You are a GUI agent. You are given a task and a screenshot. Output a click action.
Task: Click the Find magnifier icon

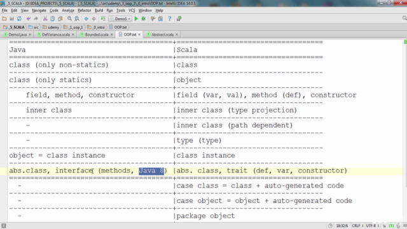[69, 18]
